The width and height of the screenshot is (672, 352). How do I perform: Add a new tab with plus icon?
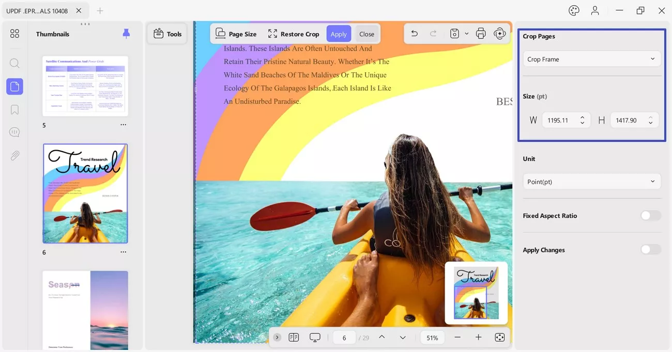[x=100, y=10]
